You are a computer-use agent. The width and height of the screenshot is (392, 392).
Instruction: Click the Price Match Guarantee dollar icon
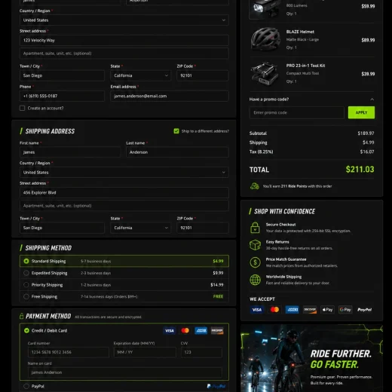click(x=255, y=262)
